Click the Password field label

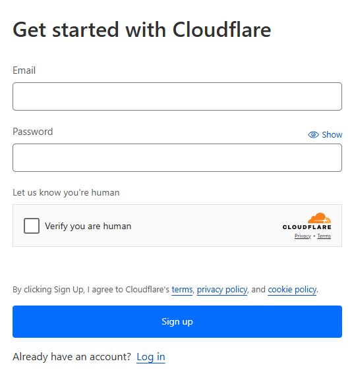tap(33, 132)
